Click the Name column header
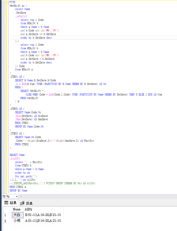 [x=18, y=209]
